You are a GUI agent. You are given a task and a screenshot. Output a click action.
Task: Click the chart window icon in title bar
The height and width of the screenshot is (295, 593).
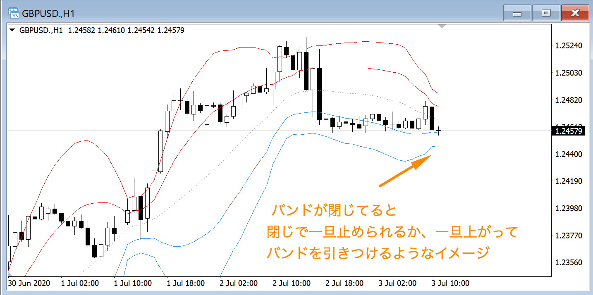click(14, 12)
